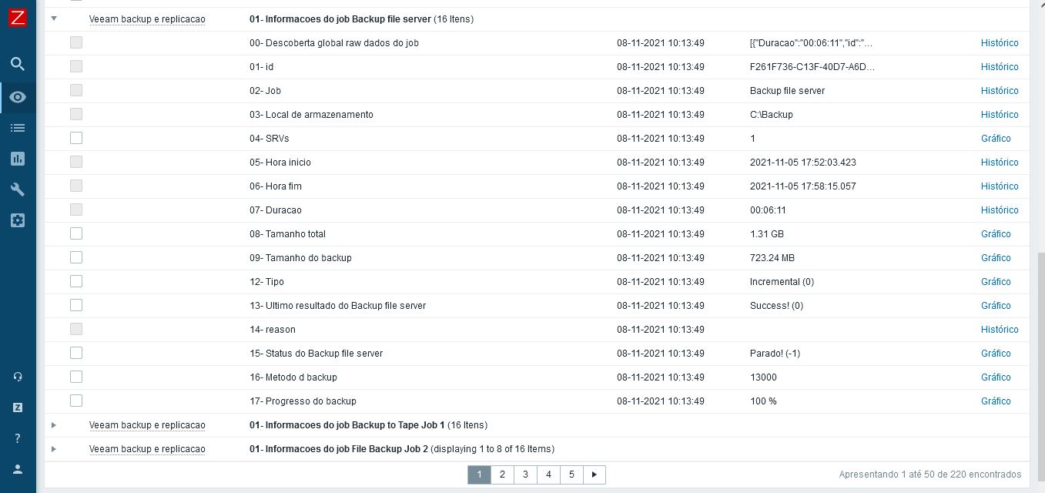Select current page 1 button
1045x493 pixels.
(x=479, y=475)
